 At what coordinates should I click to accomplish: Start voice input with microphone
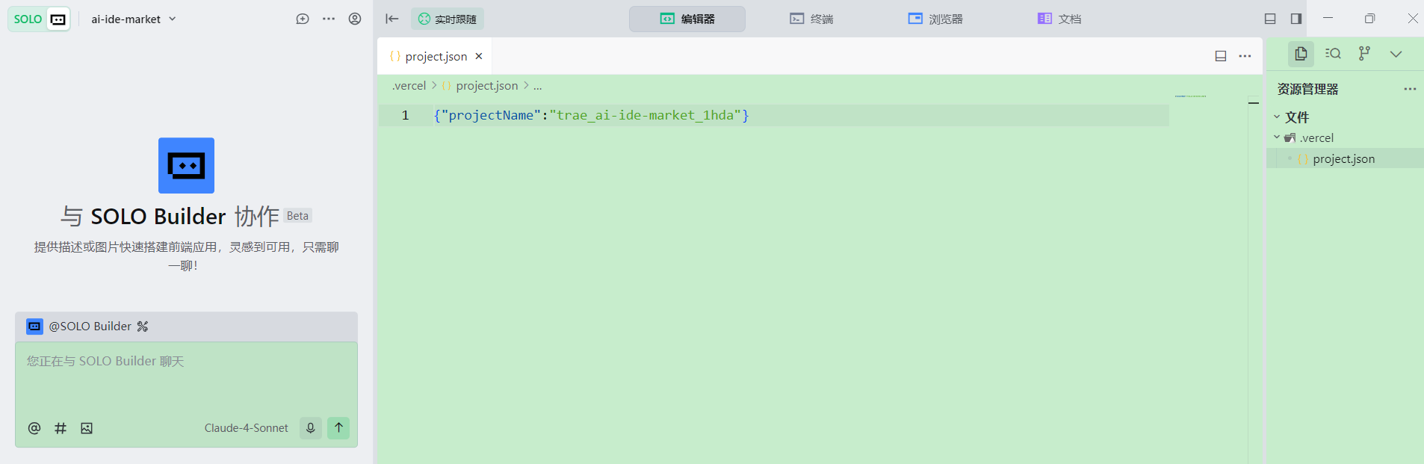click(x=311, y=428)
